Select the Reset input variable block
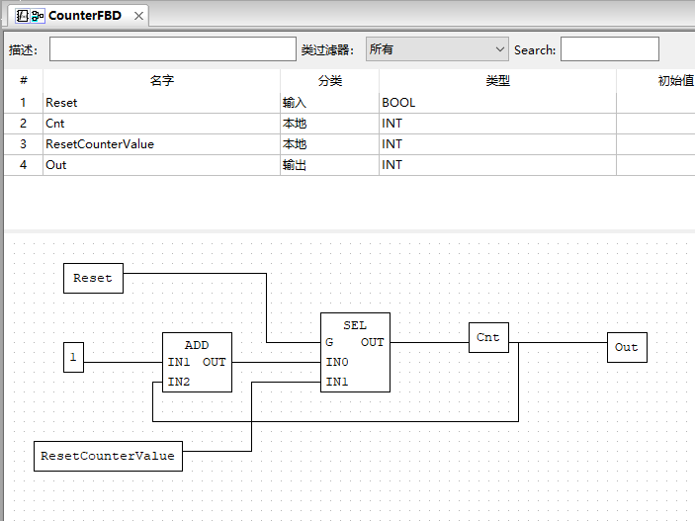Viewport: 695px width, 521px height. click(93, 278)
